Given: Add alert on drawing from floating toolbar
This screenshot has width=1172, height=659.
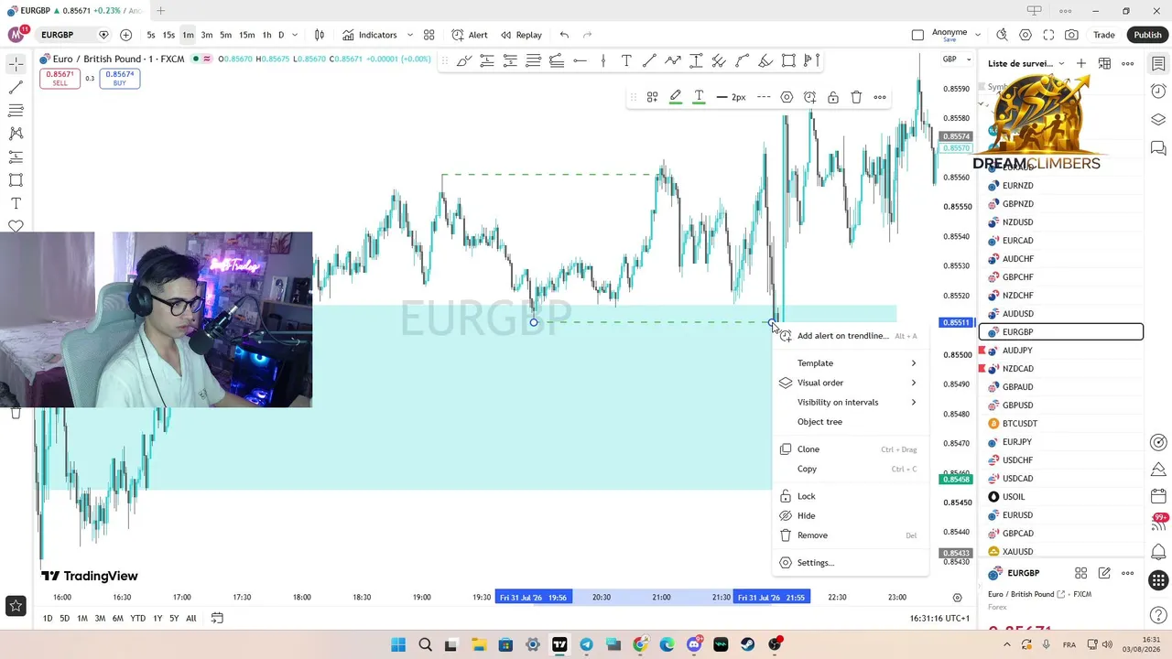Looking at the screenshot, I should (809, 97).
